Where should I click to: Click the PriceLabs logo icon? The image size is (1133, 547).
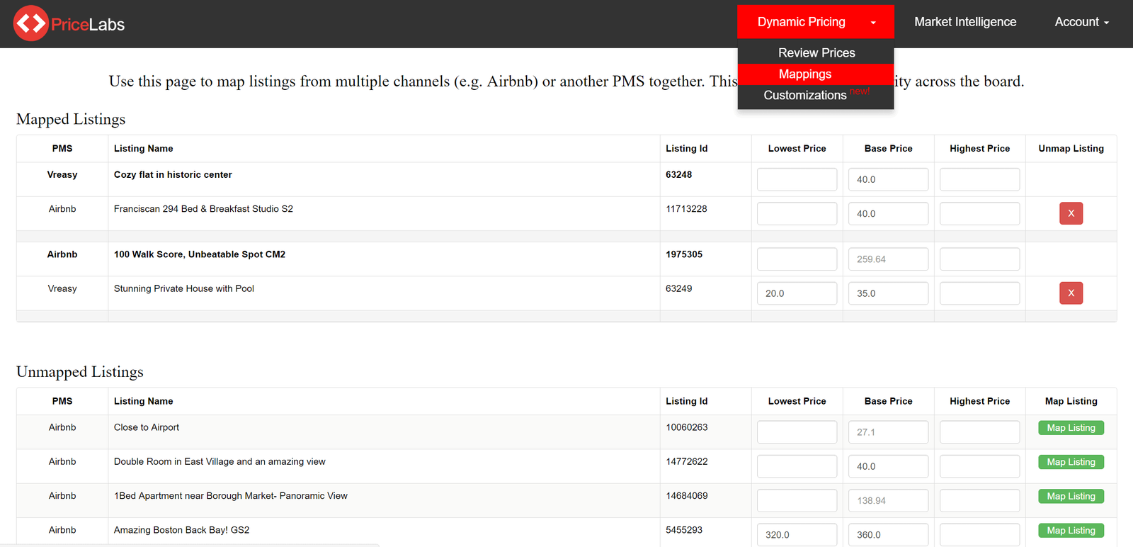(30, 23)
